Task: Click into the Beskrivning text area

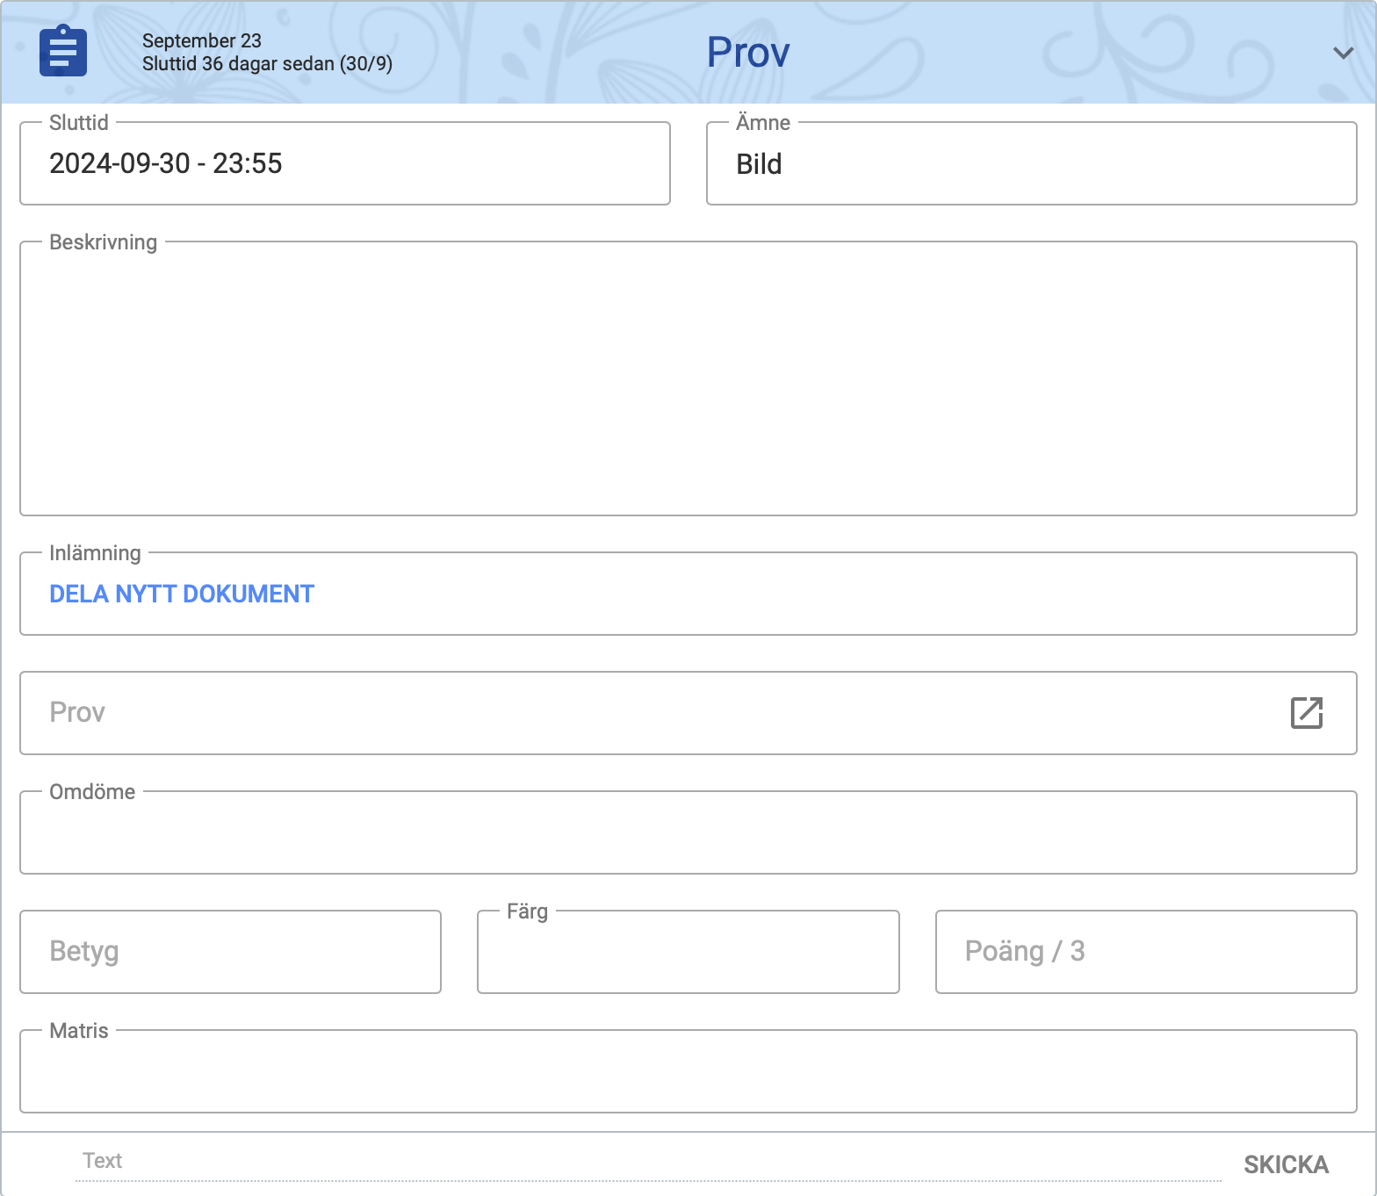Action: 688,379
